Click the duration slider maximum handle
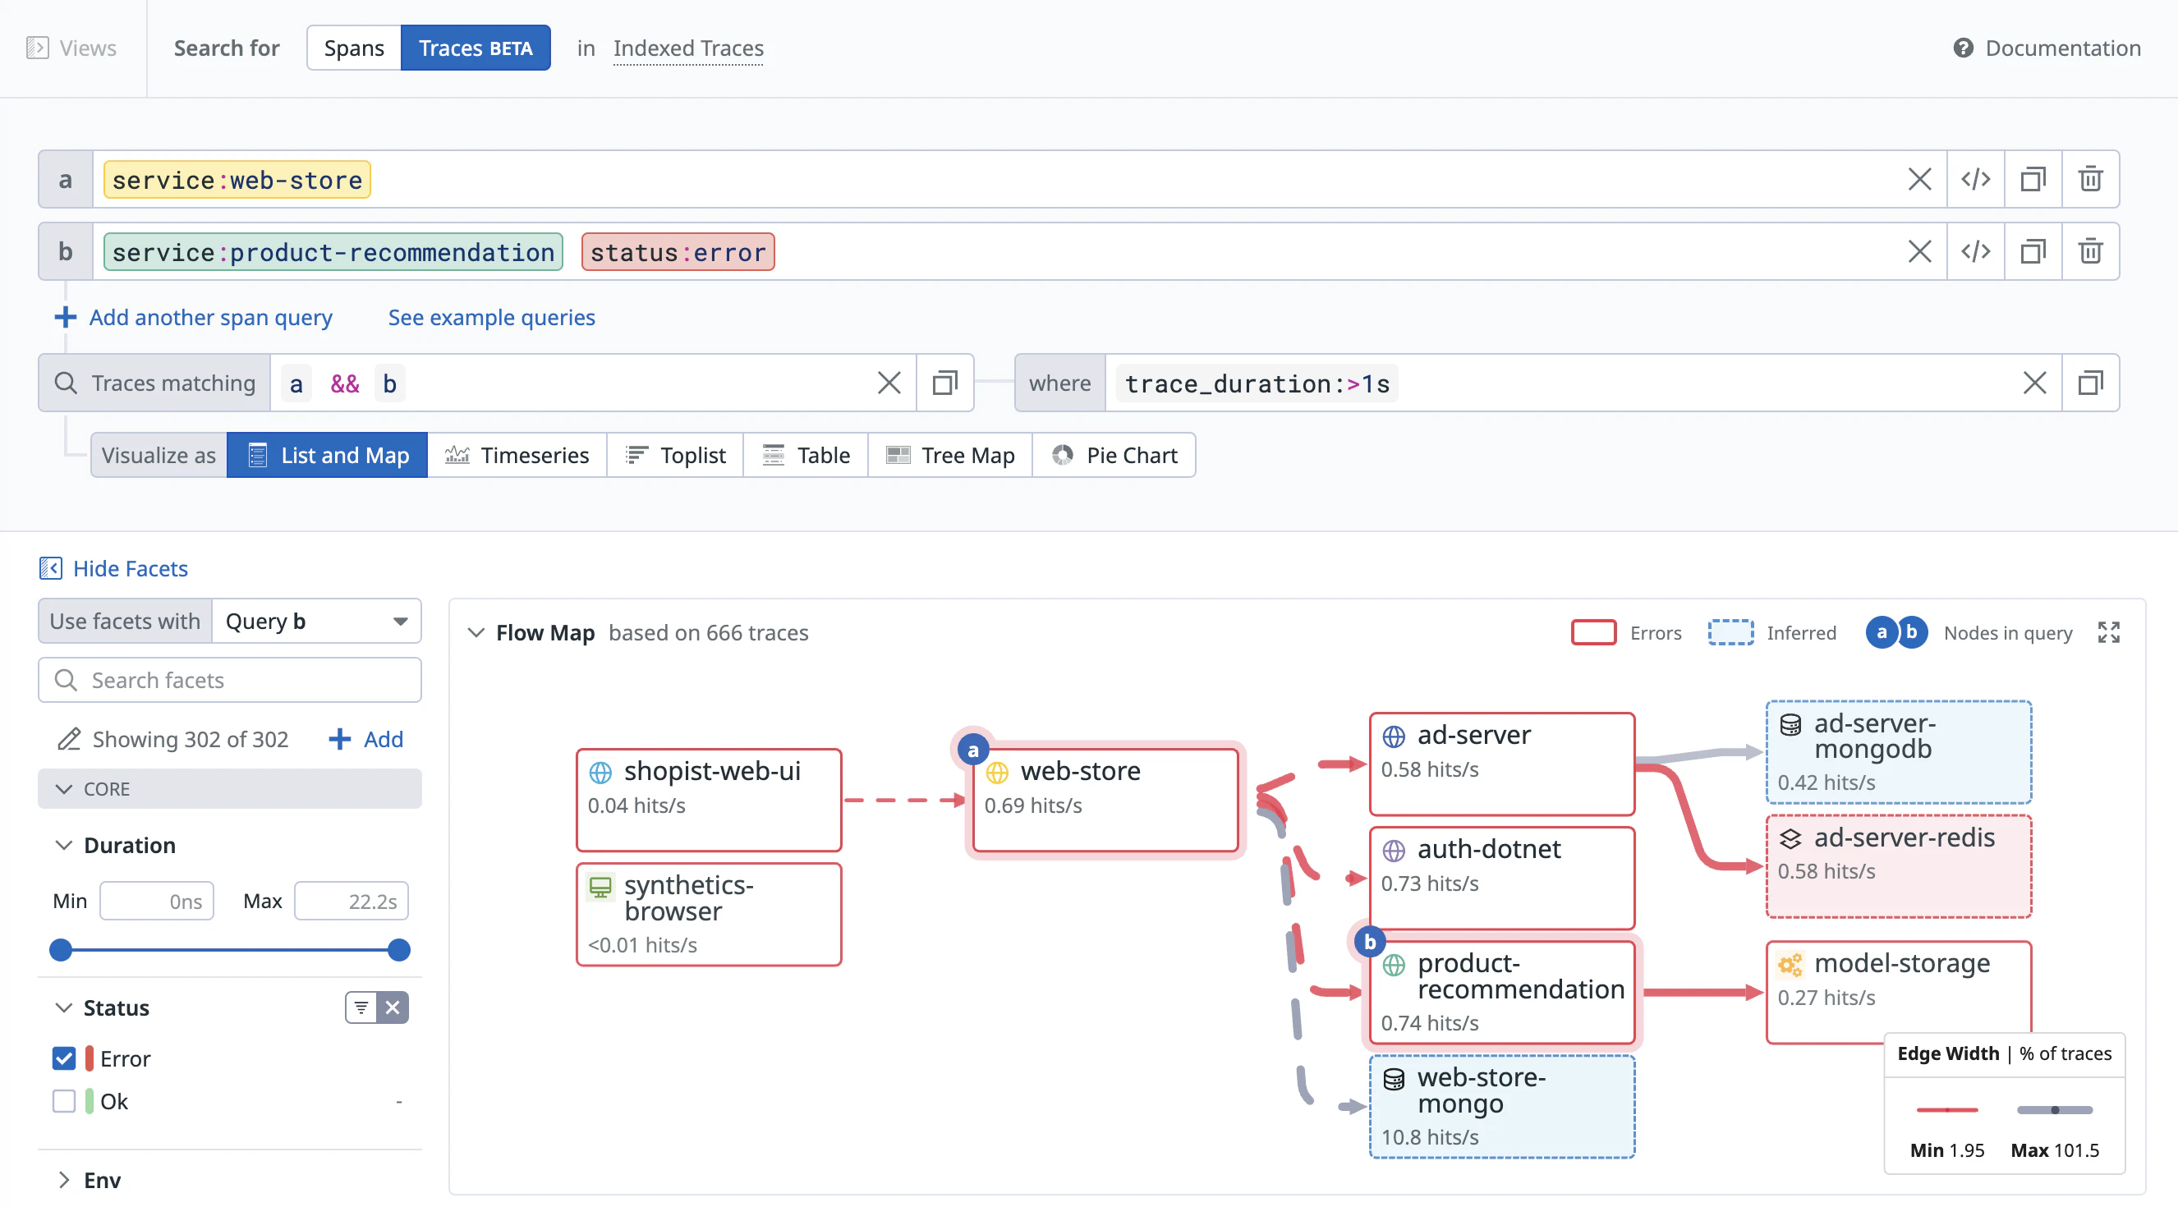The image size is (2178, 1207). (399, 949)
